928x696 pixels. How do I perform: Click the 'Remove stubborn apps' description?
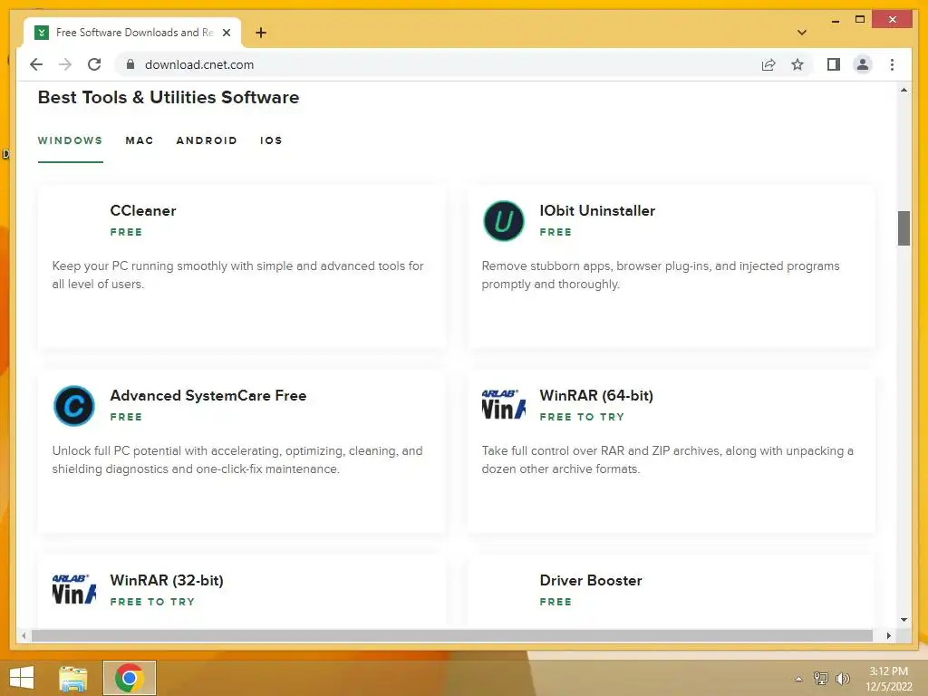coord(661,275)
